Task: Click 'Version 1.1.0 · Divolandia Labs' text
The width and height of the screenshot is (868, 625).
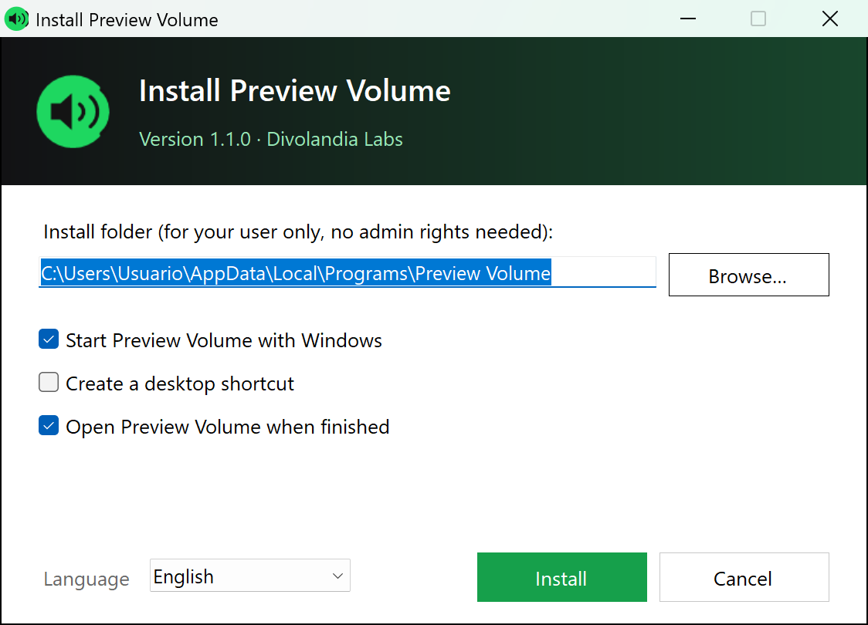Action: [x=271, y=140]
